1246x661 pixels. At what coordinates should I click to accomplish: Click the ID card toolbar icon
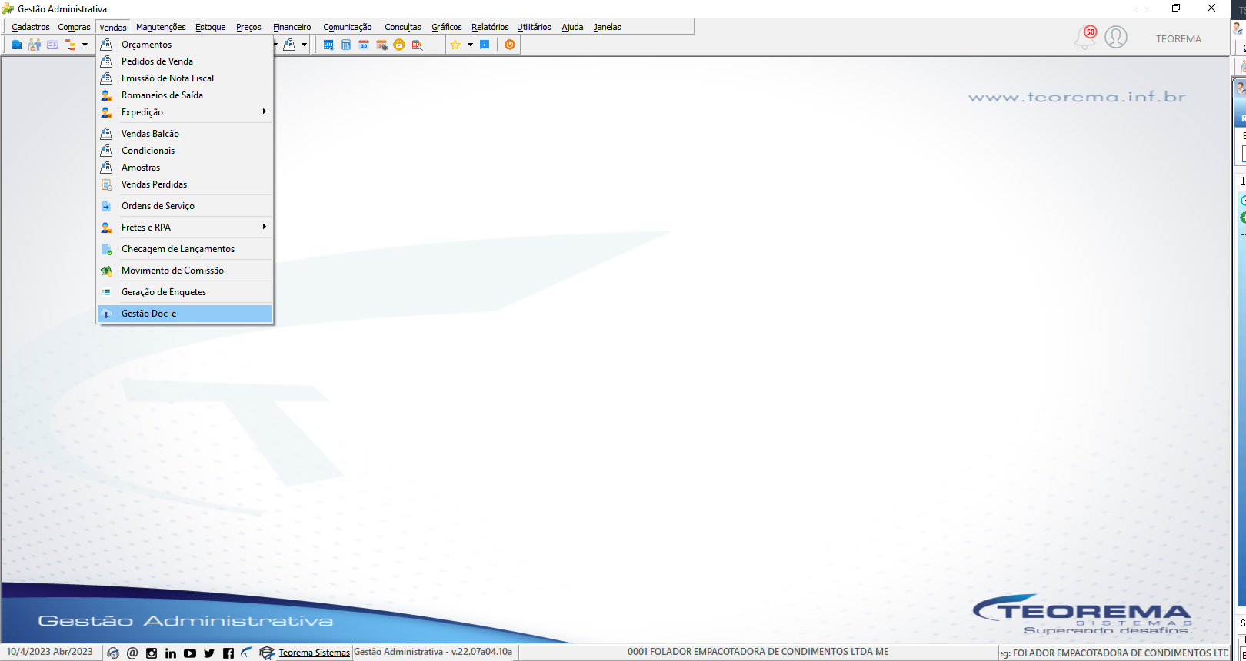[x=52, y=45]
